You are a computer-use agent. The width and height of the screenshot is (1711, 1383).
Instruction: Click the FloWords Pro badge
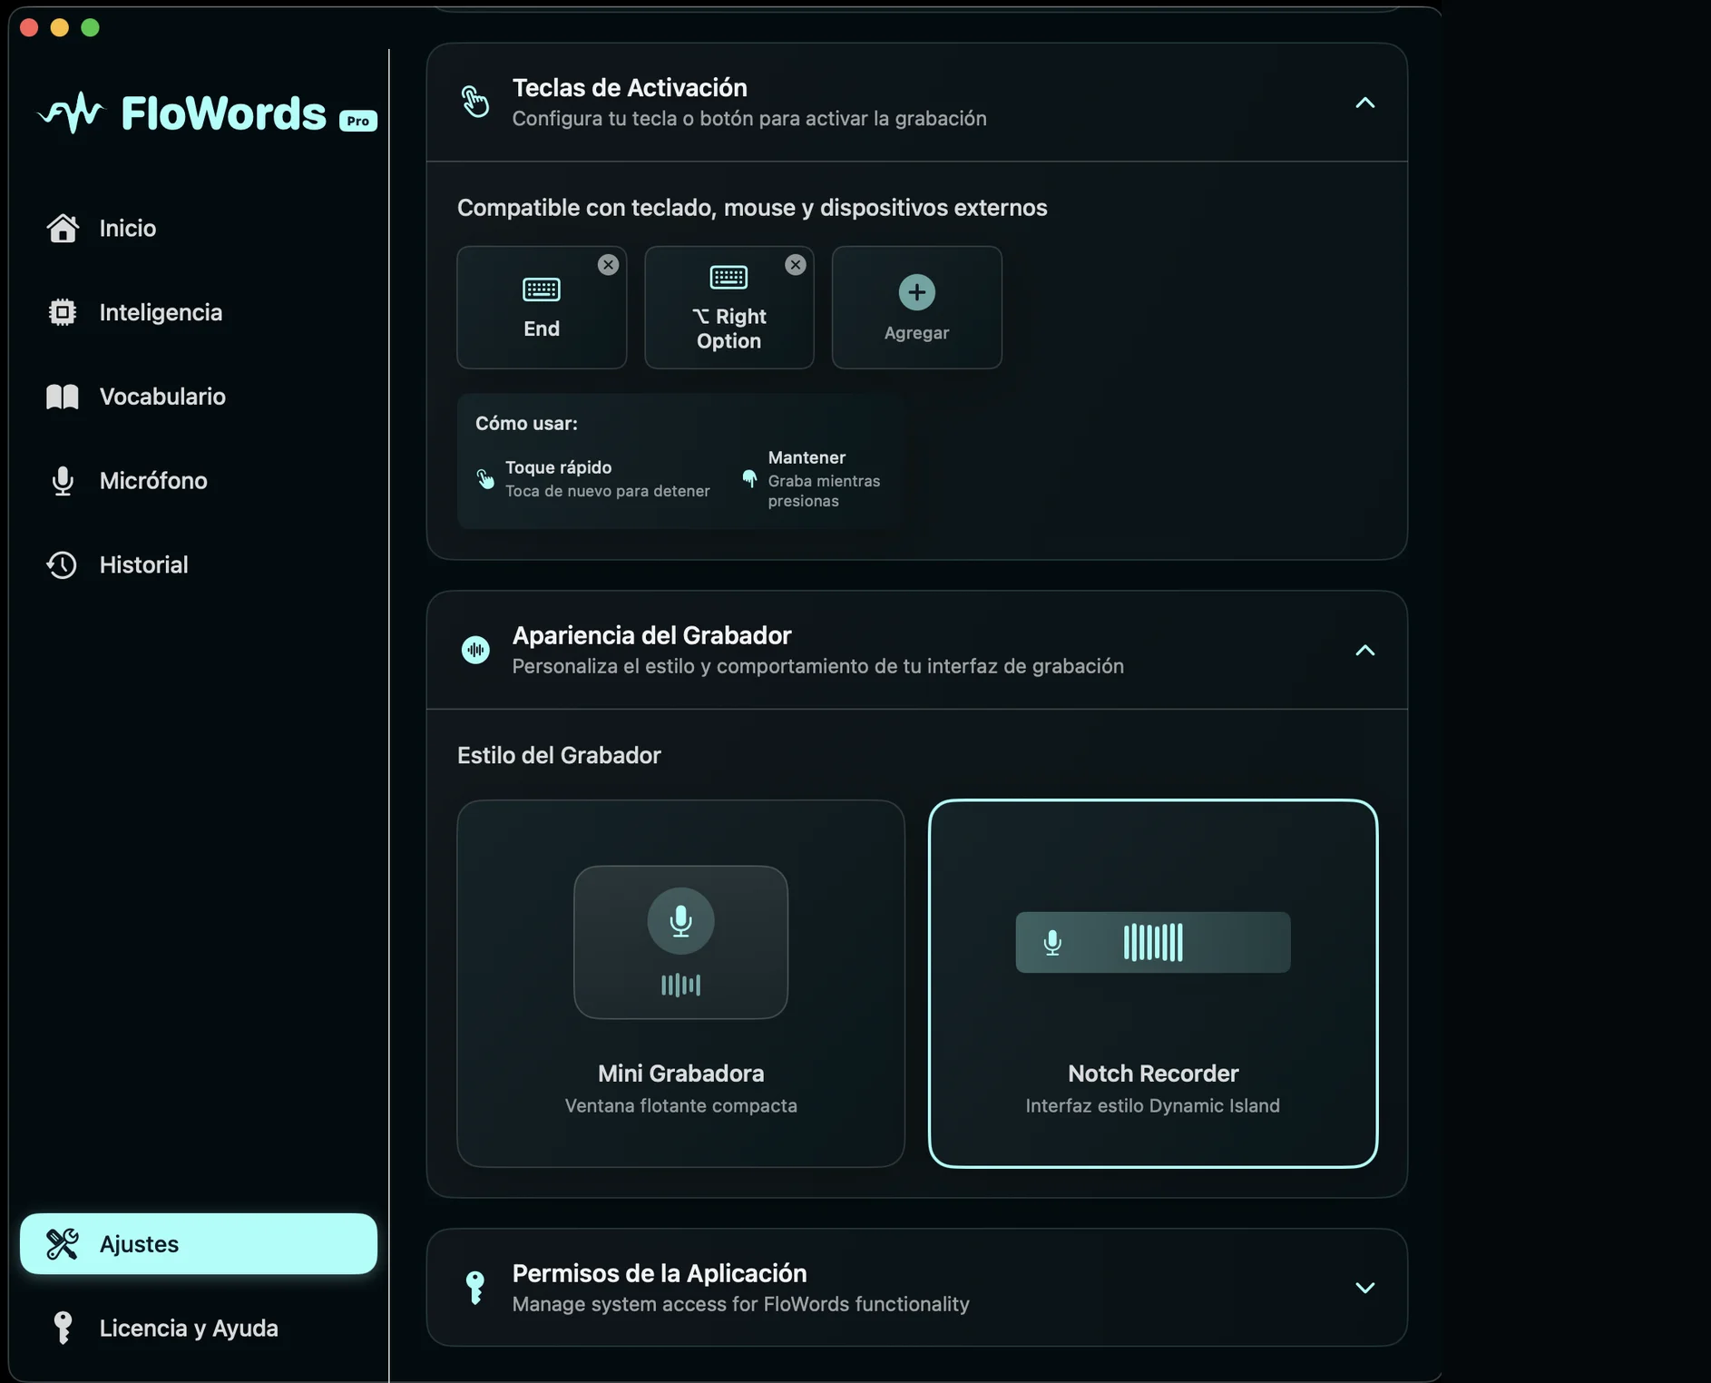(358, 121)
